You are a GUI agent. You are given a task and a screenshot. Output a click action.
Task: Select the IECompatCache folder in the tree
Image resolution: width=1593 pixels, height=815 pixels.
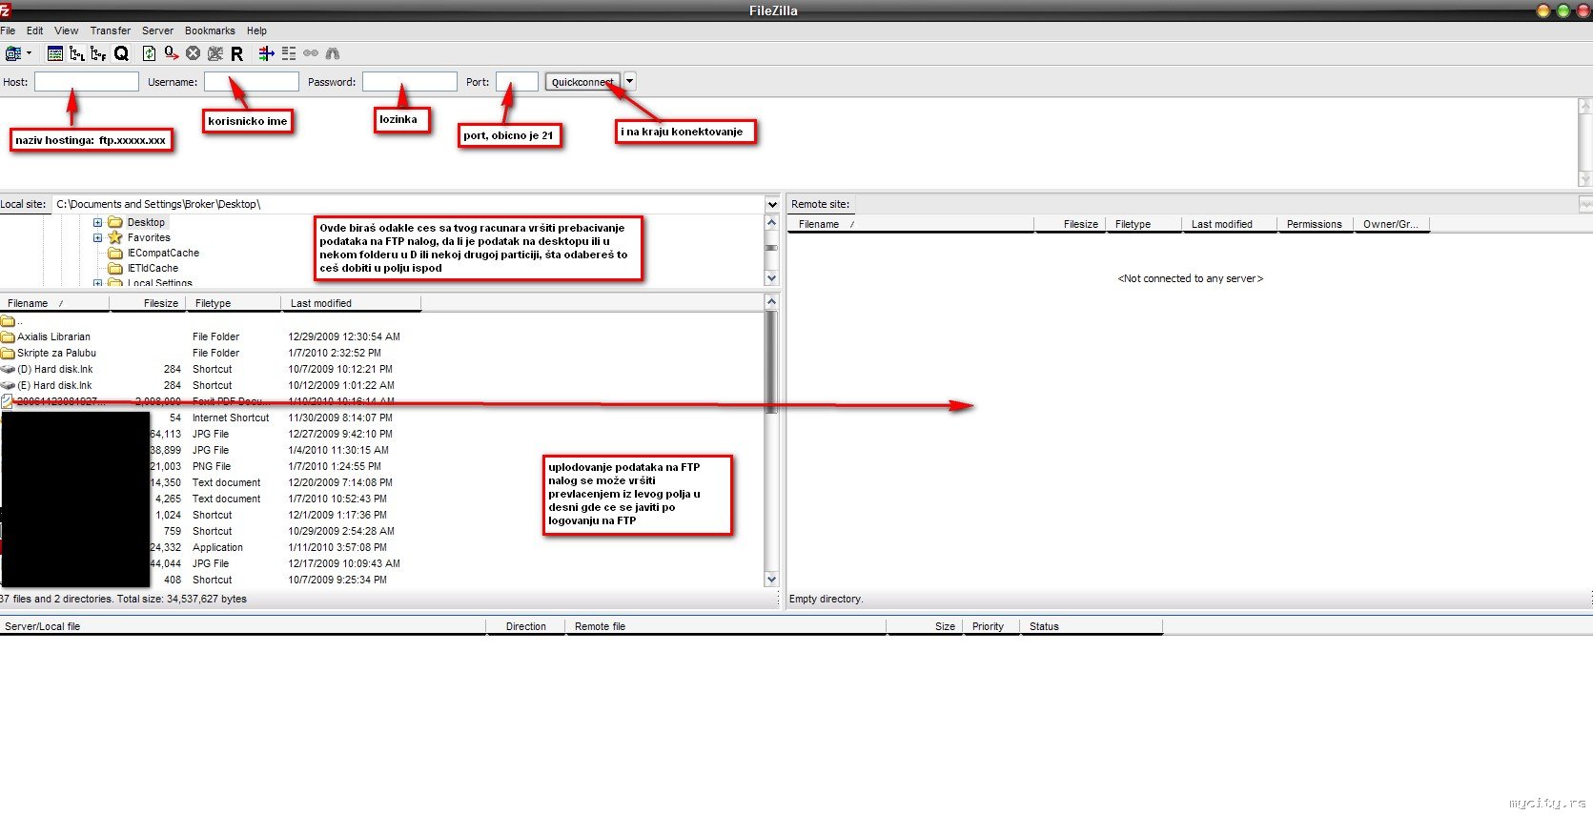click(163, 253)
